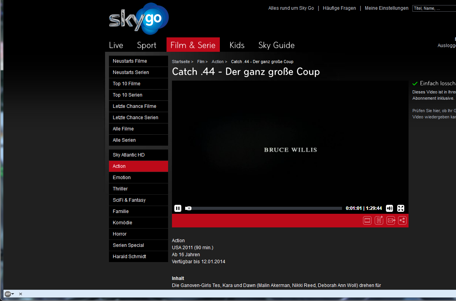Open Top 10 Filme in the sidebar
The width and height of the screenshot is (456, 301).
tap(126, 84)
